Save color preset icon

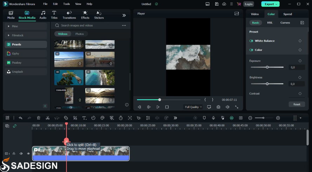pos(302,23)
